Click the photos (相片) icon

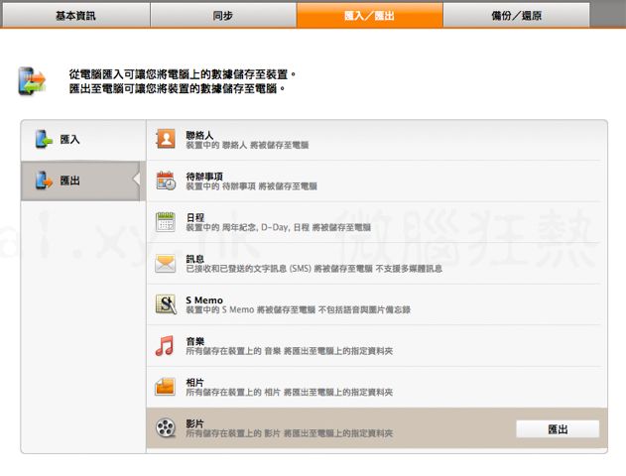tap(165, 387)
